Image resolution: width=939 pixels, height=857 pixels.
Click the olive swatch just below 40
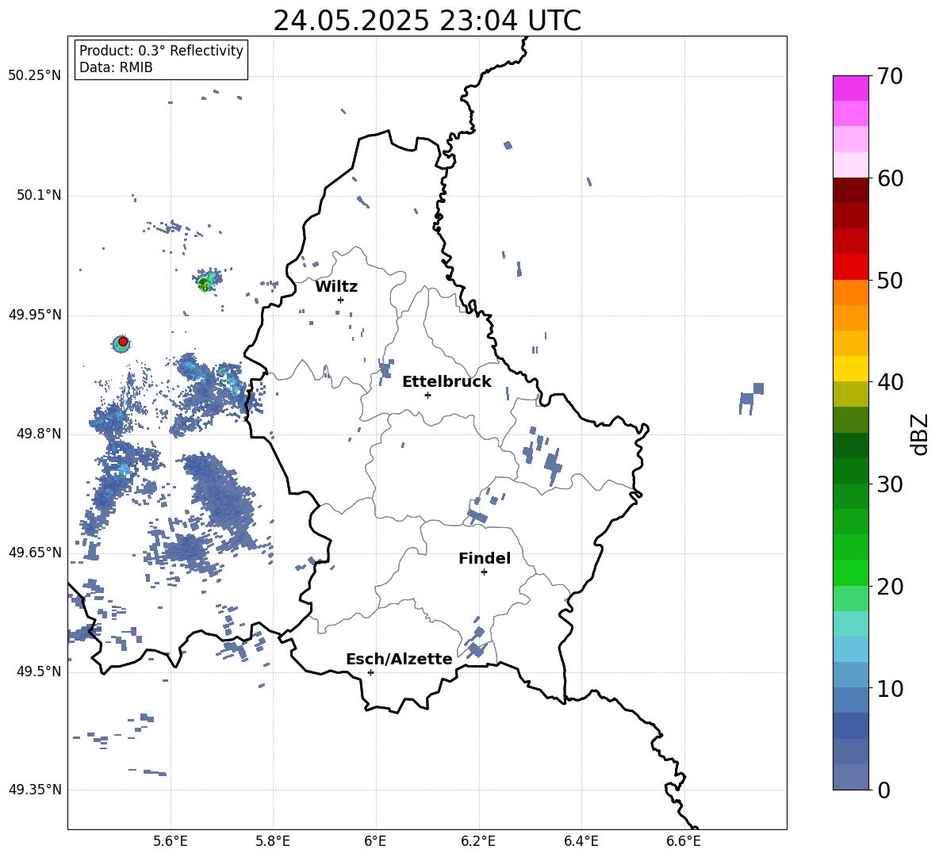(x=851, y=394)
